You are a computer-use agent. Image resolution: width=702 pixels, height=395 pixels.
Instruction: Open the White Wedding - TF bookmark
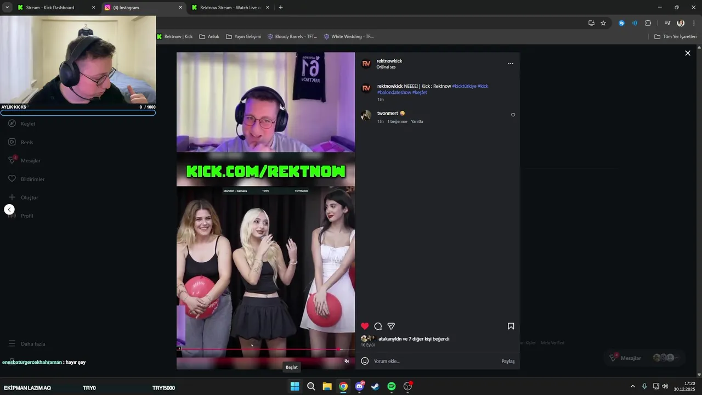[x=349, y=37]
